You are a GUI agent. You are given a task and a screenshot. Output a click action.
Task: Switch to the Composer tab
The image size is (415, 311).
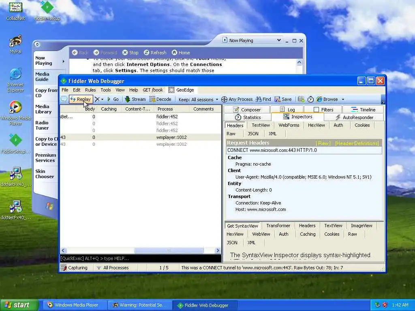[x=247, y=109]
